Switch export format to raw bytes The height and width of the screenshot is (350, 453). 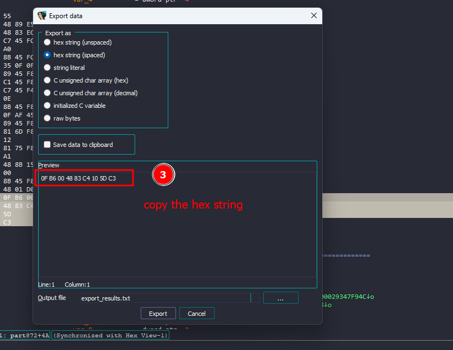tap(47, 118)
